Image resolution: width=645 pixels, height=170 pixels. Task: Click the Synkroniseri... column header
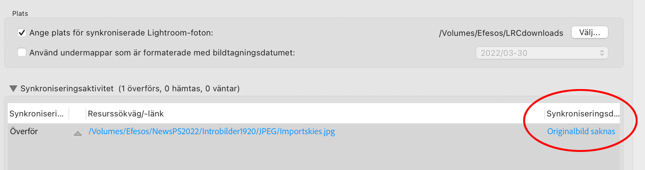pyautogui.click(x=37, y=113)
